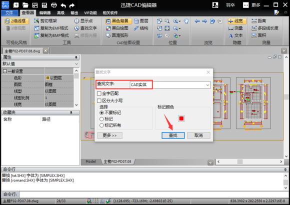The height and width of the screenshot is (205, 290).
Task: Select the 面积 area measurement tool
Action: pyautogui.click(x=258, y=35)
